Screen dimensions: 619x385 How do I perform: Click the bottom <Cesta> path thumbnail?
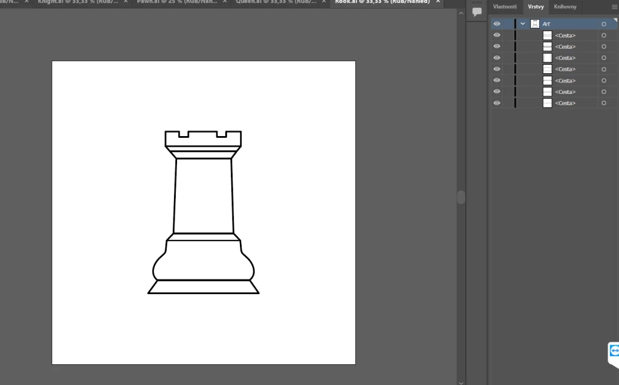tap(547, 103)
